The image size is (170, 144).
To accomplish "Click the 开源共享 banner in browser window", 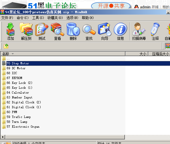I will (x=111, y=6).
